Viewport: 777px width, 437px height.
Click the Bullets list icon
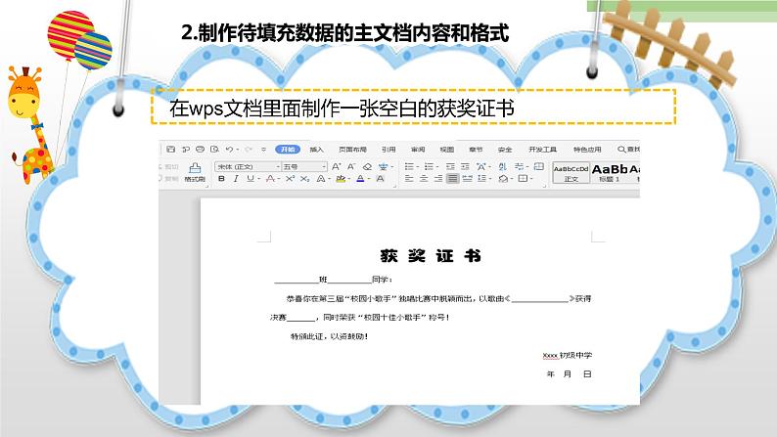pos(409,167)
